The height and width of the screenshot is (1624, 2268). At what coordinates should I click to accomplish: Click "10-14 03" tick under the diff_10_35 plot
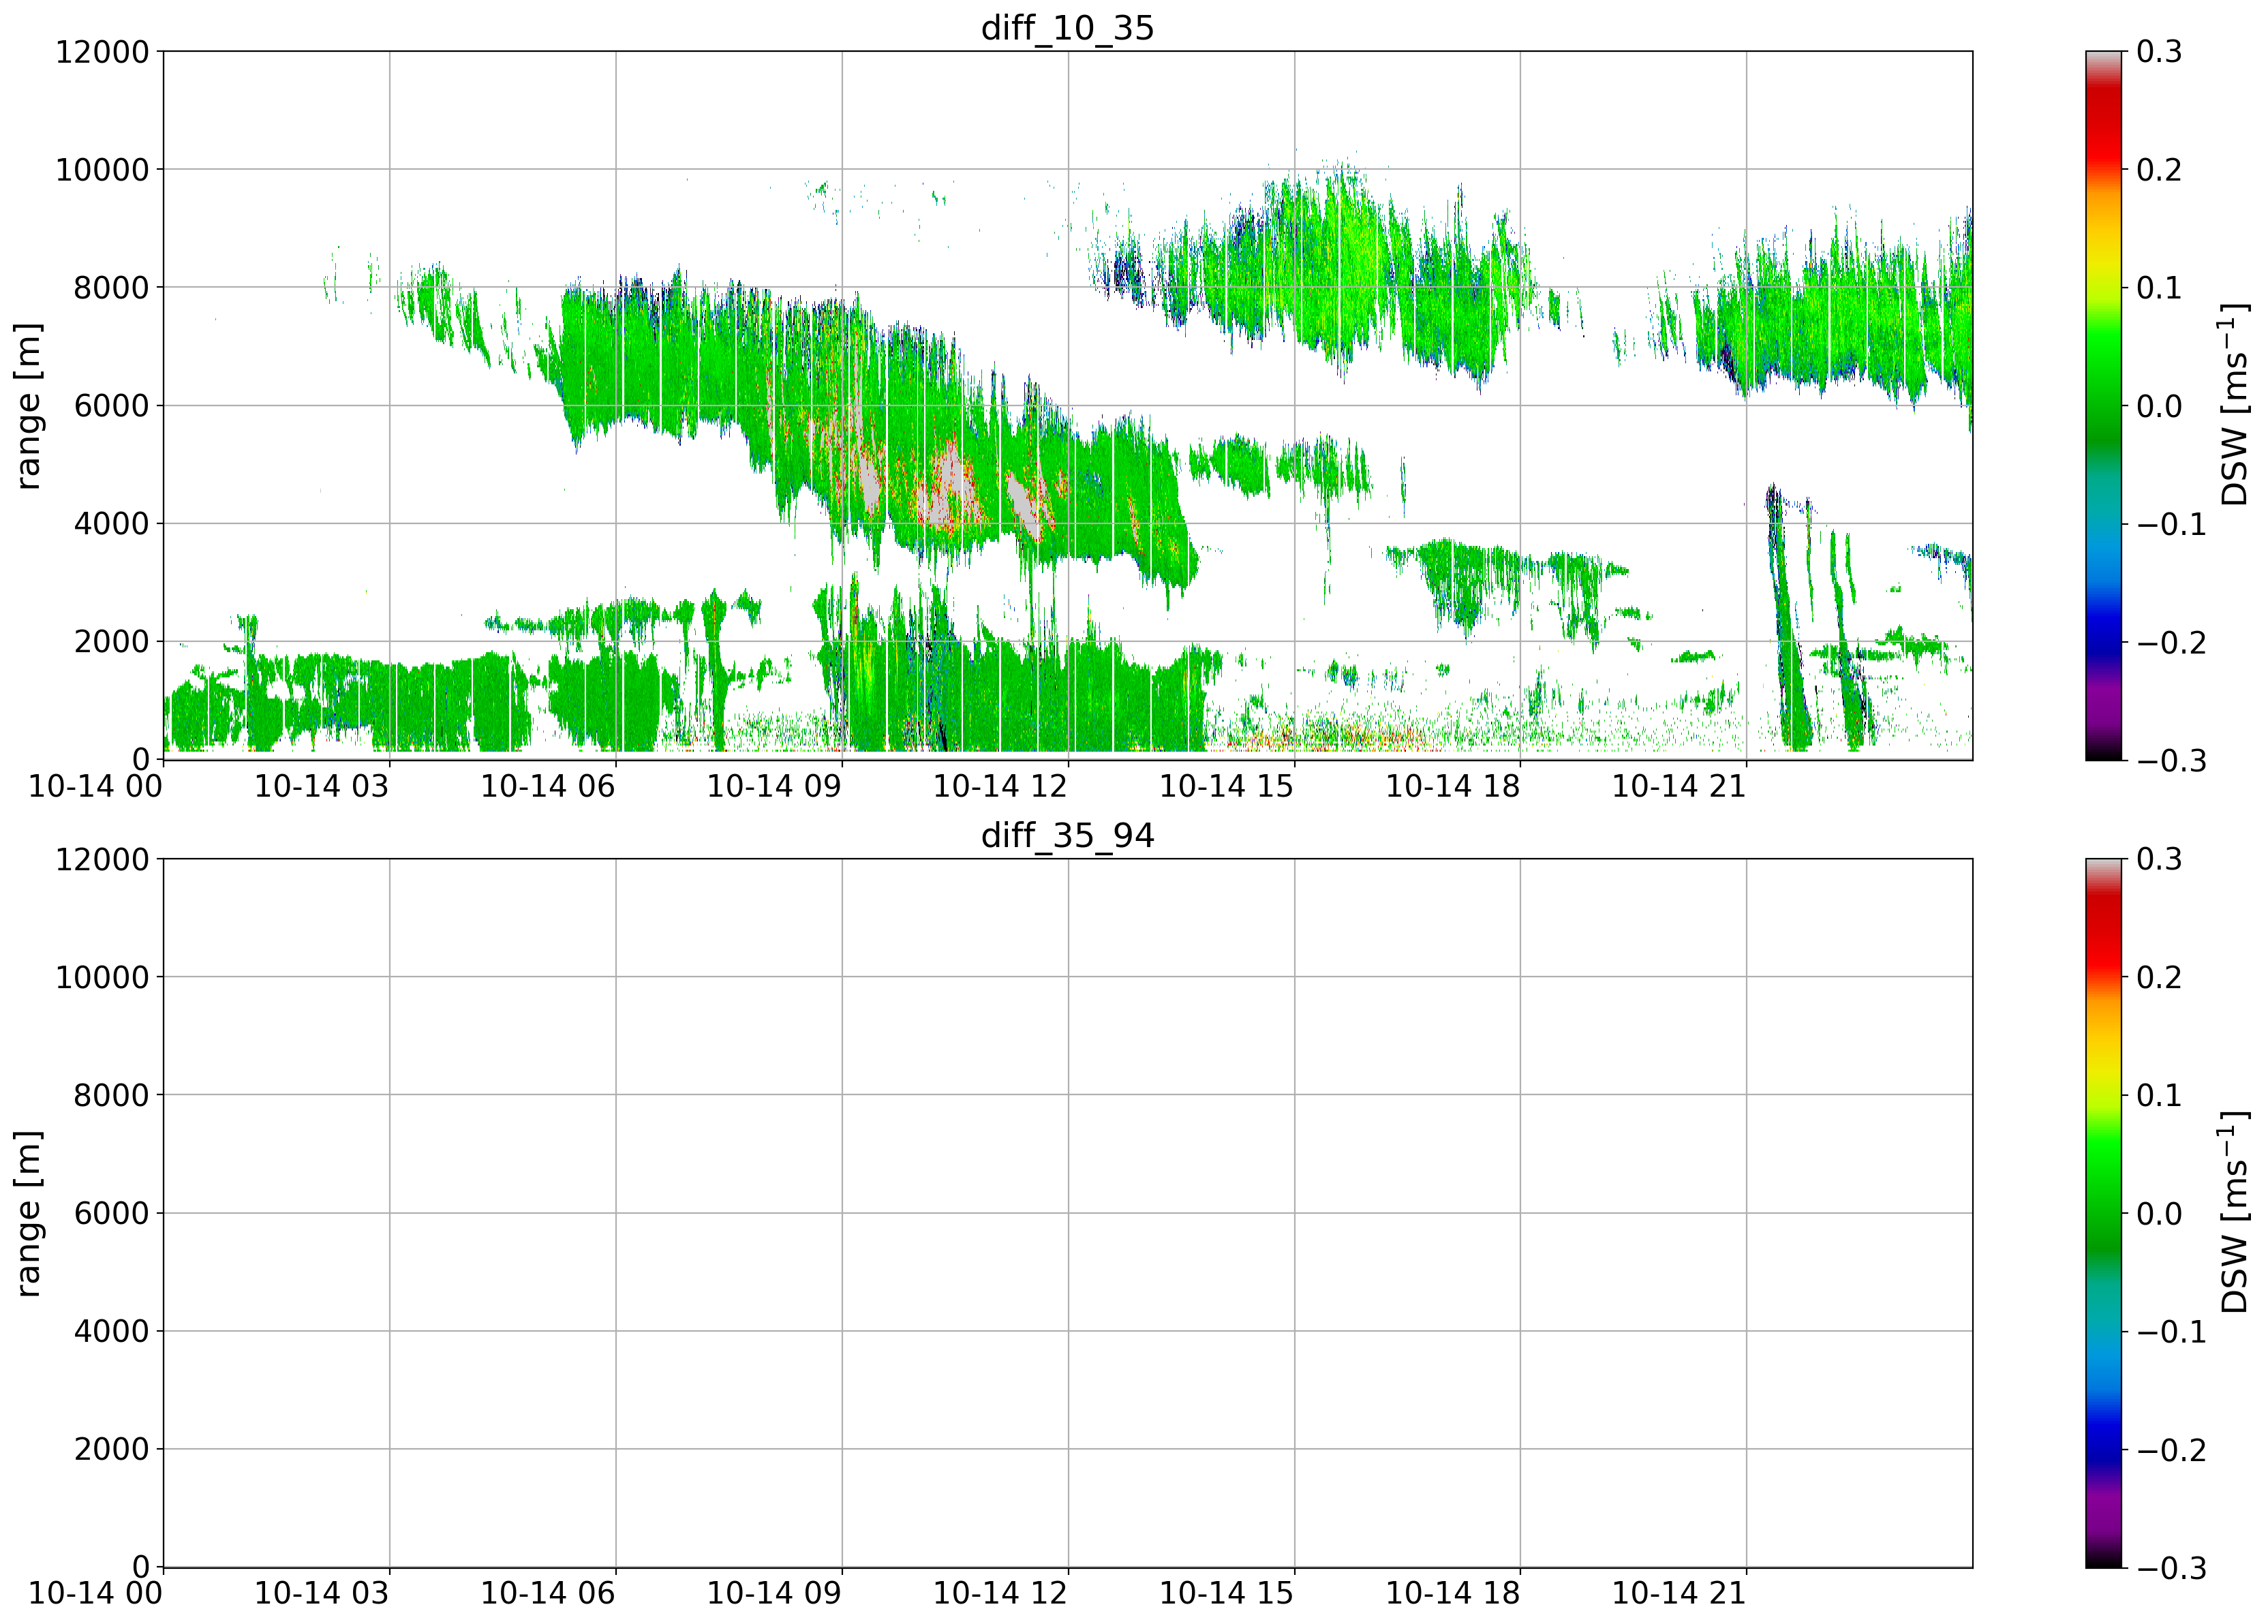pos(321,786)
